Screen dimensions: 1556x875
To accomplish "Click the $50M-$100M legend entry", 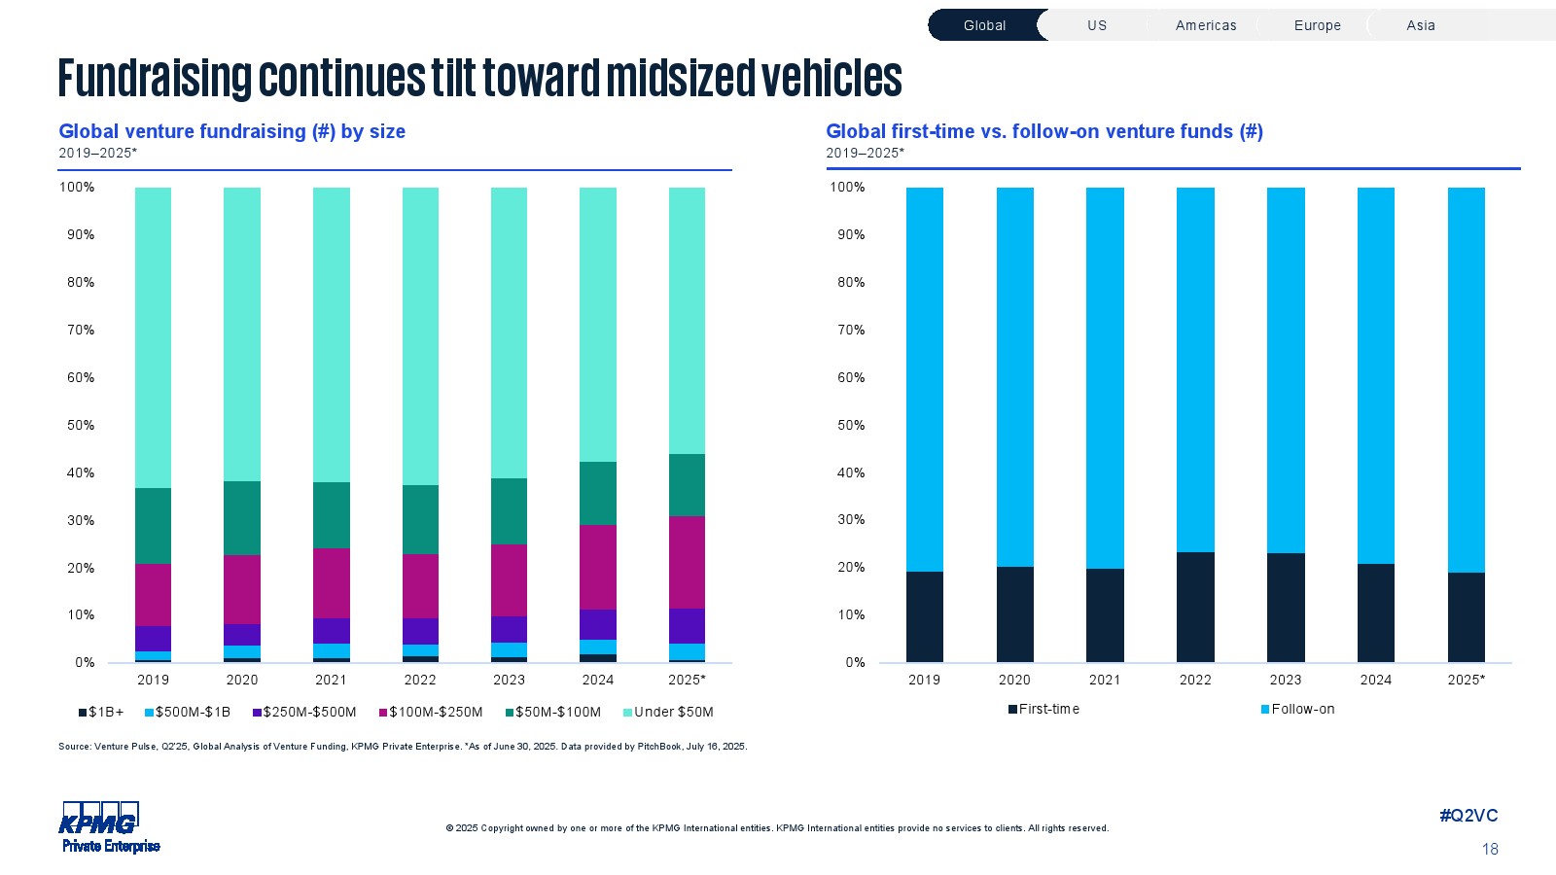I will (552, 713).
